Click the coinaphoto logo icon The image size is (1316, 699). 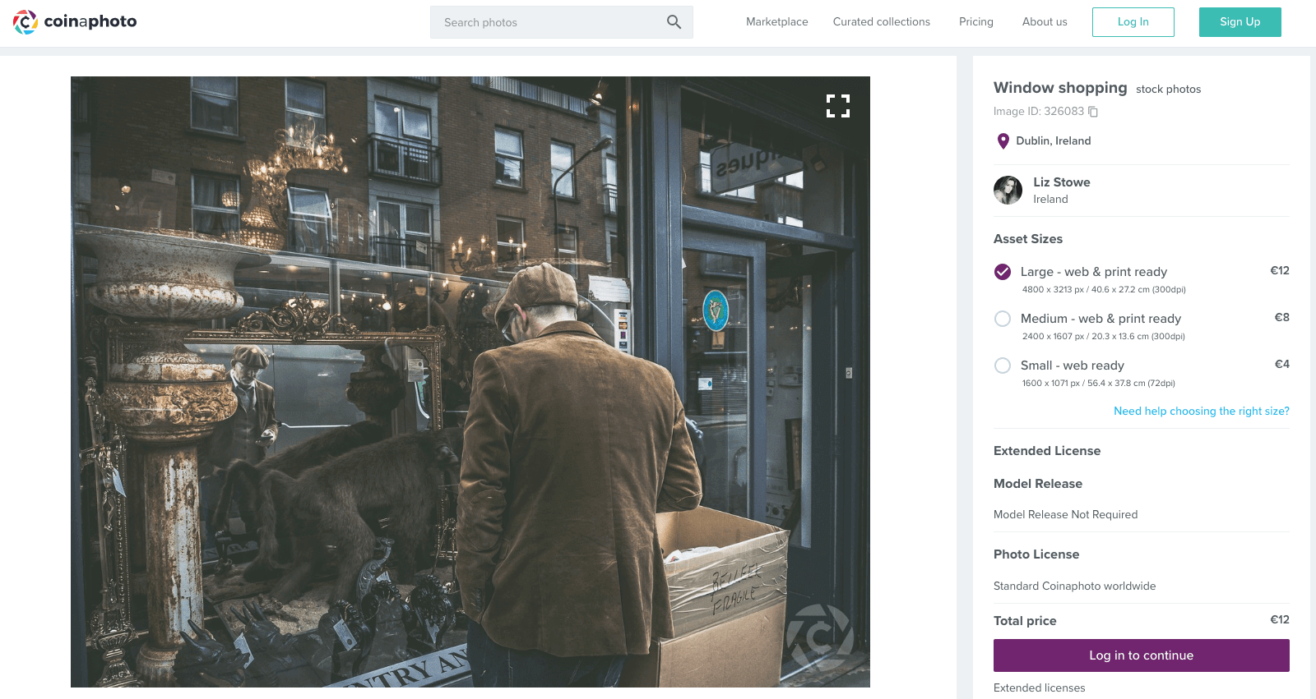coord(25,22)
